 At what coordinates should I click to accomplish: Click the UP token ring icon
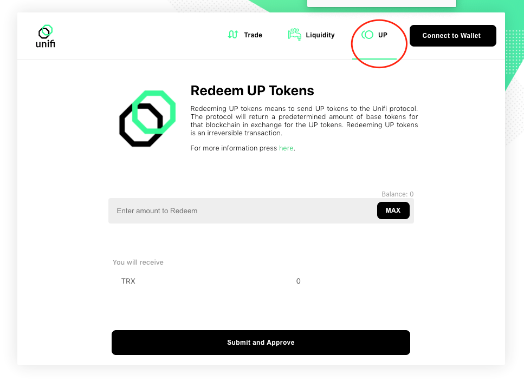367,35
